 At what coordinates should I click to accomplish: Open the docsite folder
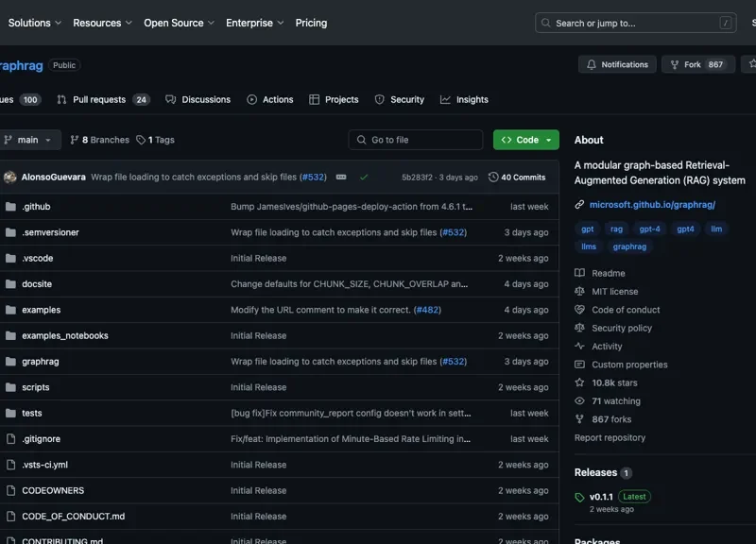point(37,284)
